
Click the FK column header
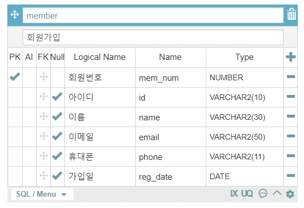coord(44,57)
